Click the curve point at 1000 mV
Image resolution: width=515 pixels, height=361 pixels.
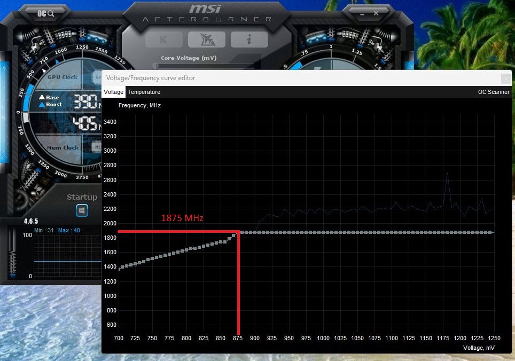(323, 232)
